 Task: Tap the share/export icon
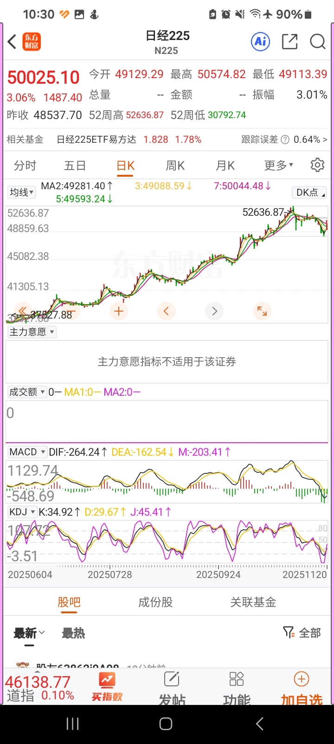[289, 42]
